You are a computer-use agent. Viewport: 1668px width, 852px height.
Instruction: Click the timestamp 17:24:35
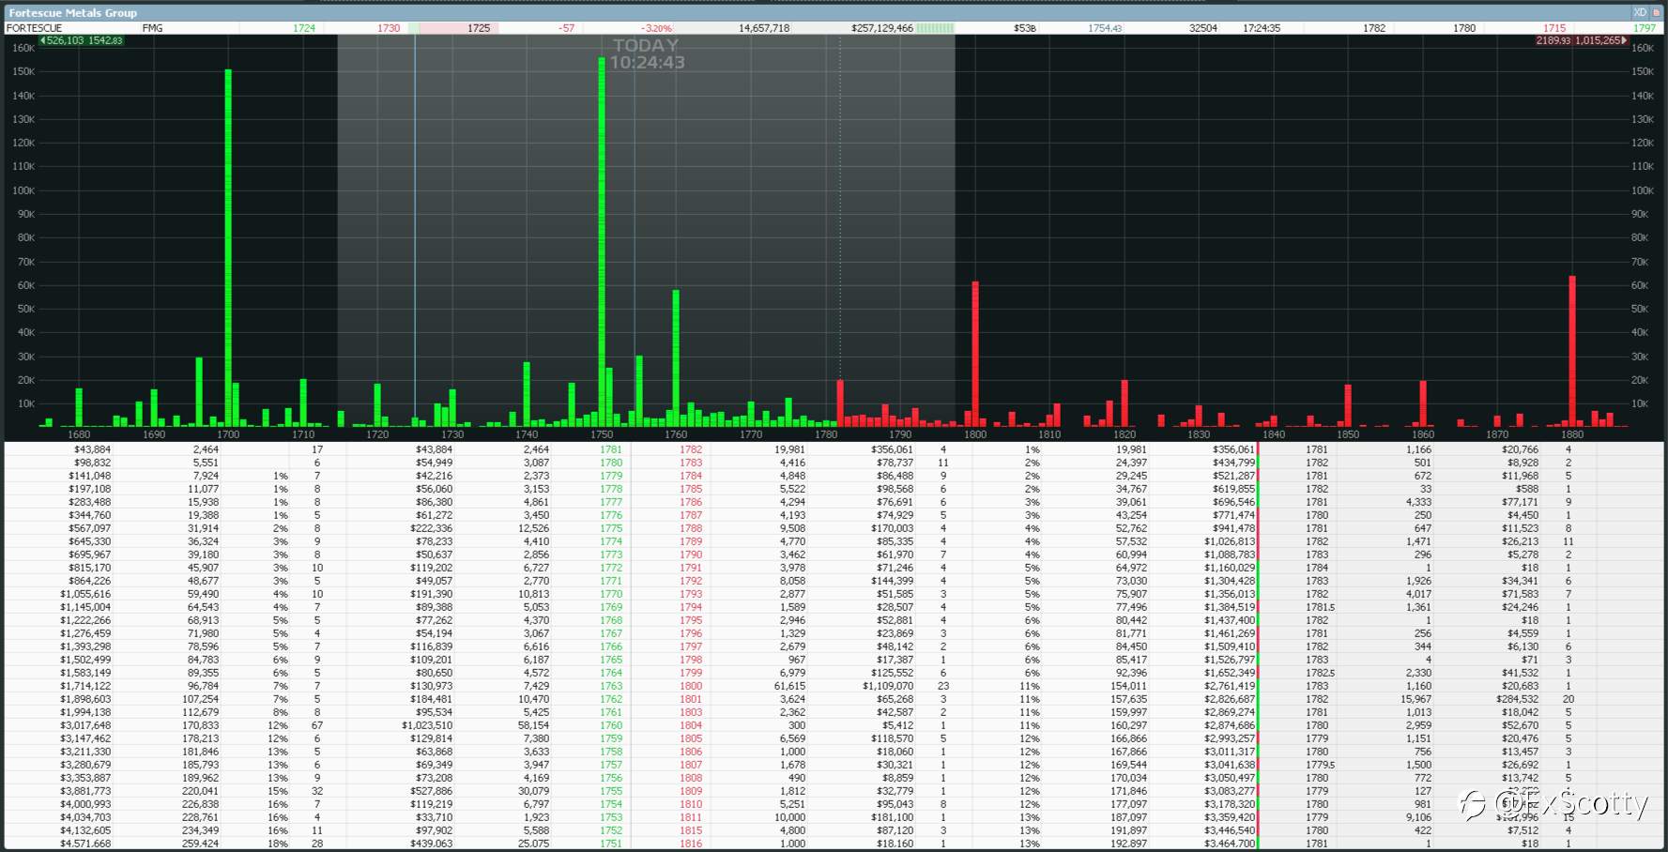tap(1262, 28)
